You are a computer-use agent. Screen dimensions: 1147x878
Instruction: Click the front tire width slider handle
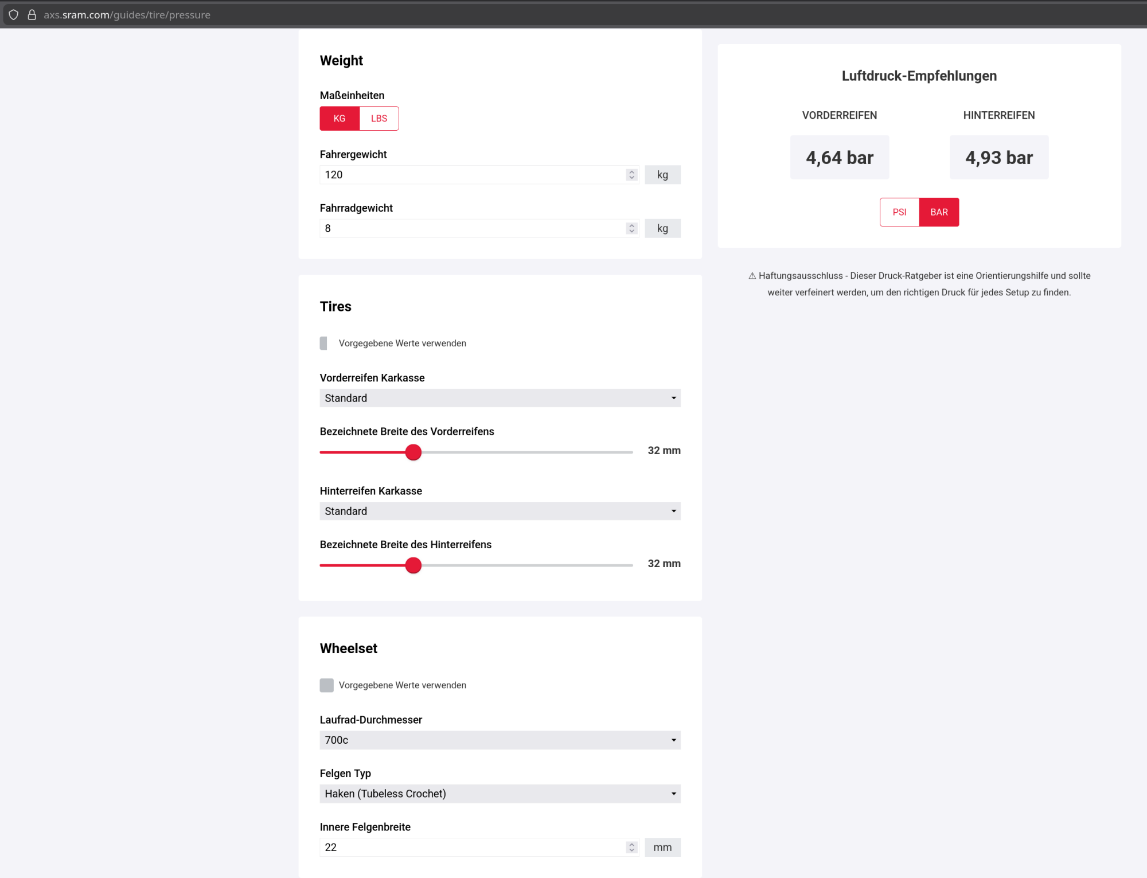coord(413,452)
